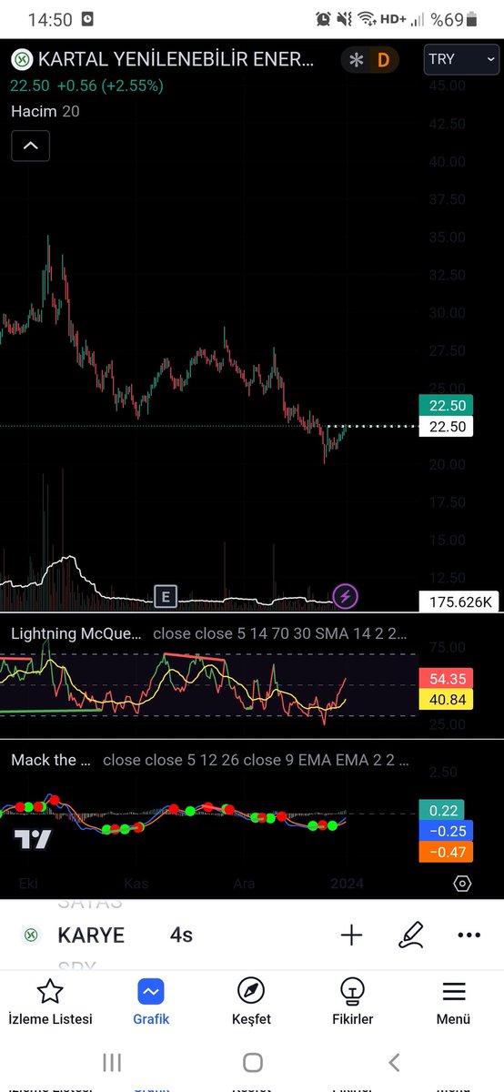Tap the 0.22 MACD value label
This screenshot has height=1092, width=504.
441,810
